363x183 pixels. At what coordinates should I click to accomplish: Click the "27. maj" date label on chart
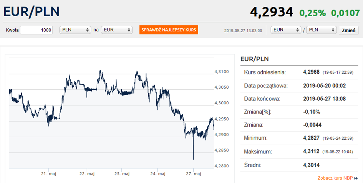pyautogui.click(x=193, y=174)
